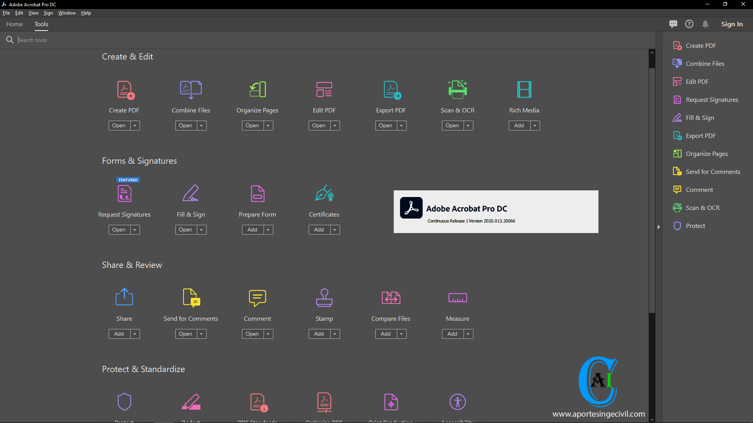Add the Prepare Form tool
This screenshot has height=423, width=753.
pyautogui.click(x=252, y=229)
